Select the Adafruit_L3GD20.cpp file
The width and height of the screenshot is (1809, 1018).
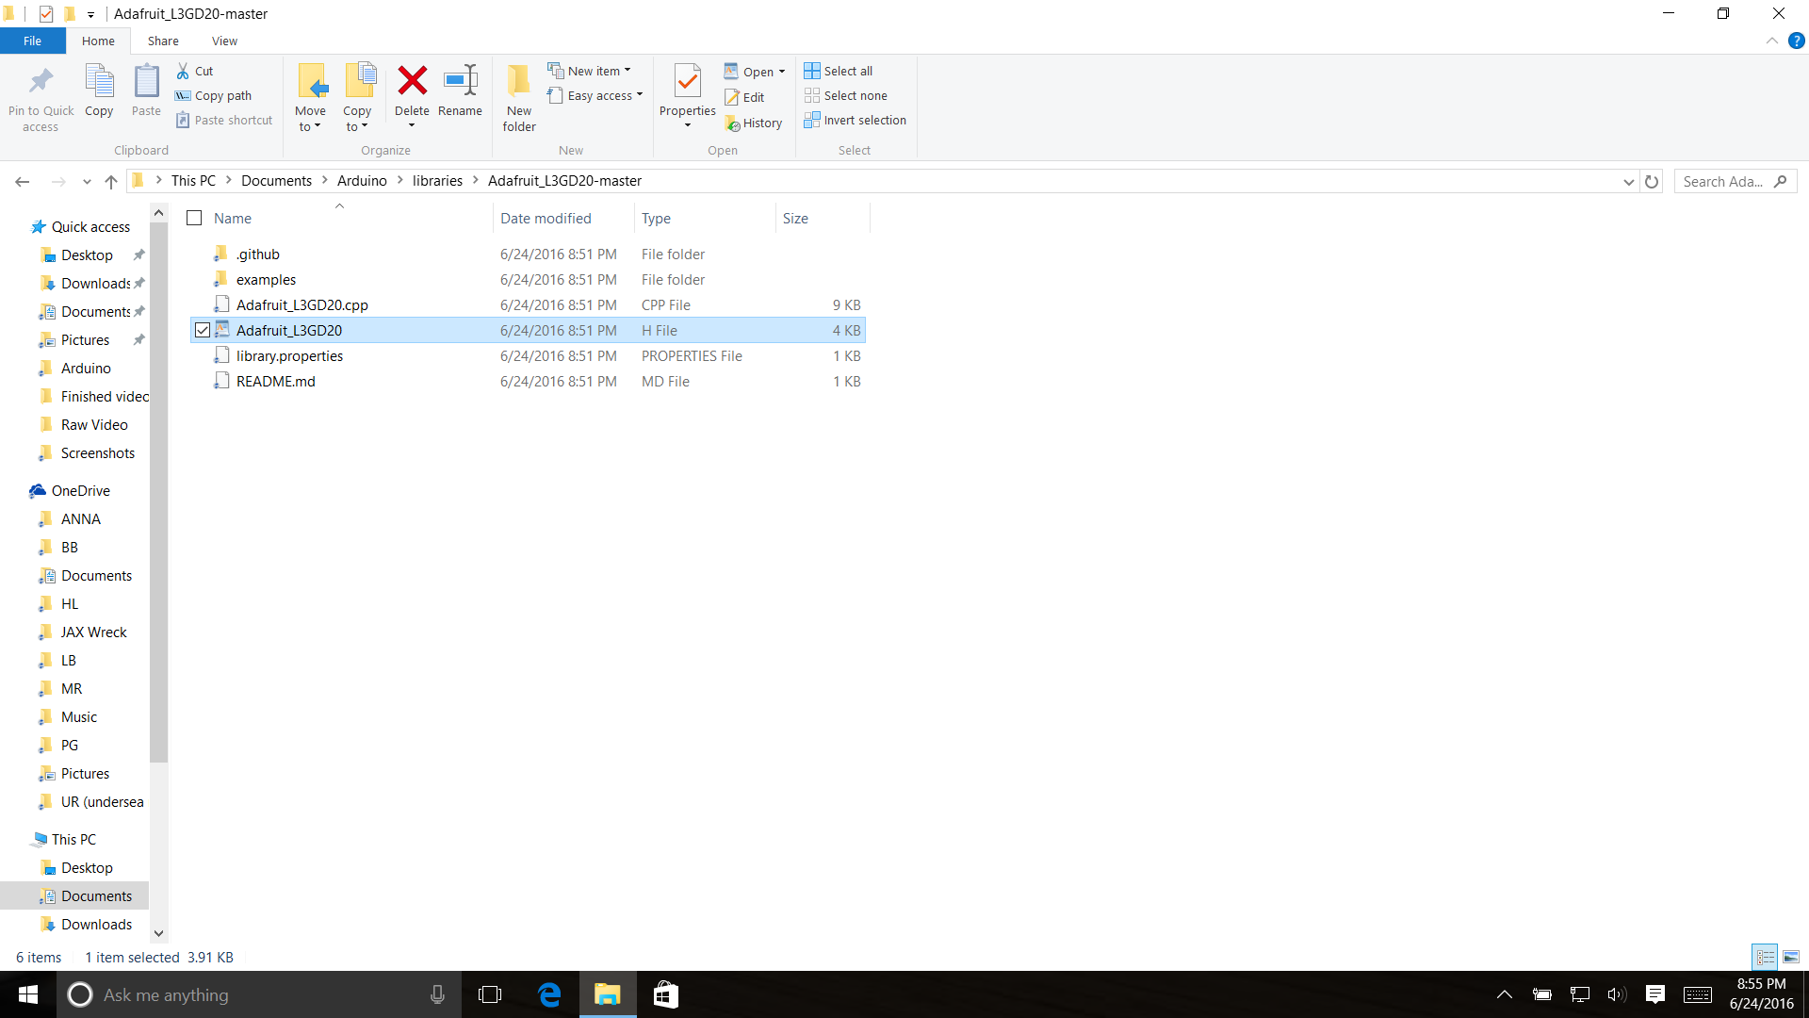click(528, 305)
